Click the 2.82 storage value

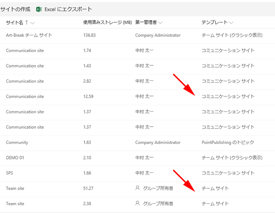(x=87, y=81)
